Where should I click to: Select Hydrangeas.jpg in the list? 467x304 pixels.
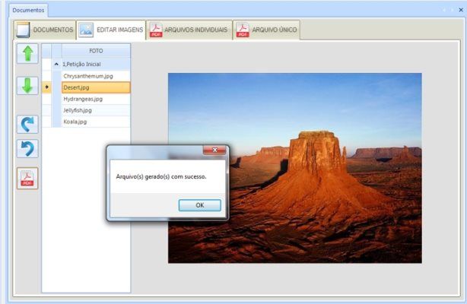click(x=96, y=99)
